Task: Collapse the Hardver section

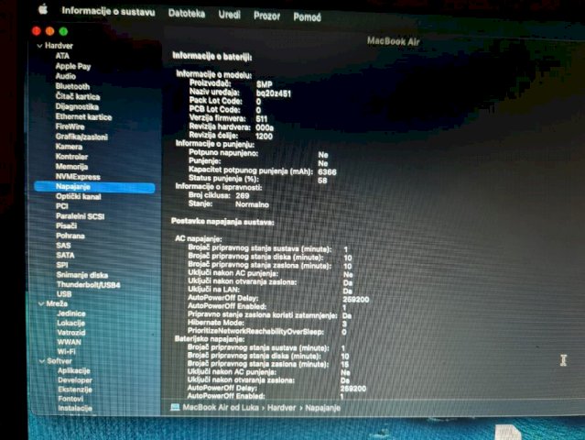Action: click(x=39, y=46)
